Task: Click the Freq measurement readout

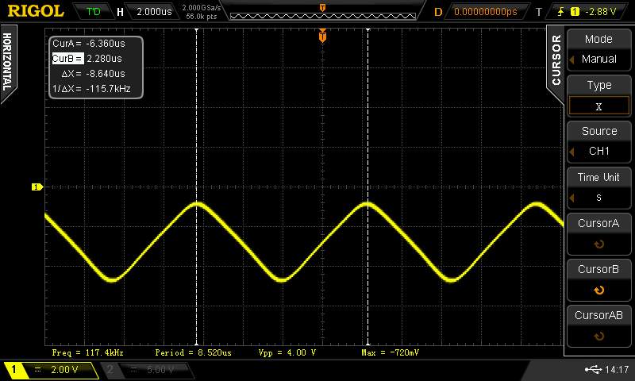Action: [x=87, y=352]
